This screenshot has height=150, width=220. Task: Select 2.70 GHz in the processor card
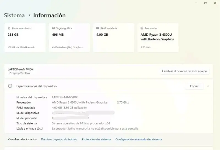(146, 47)
